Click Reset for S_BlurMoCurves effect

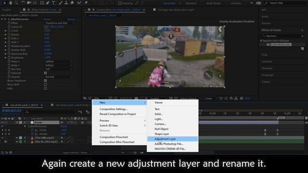[x=47, y=19]
